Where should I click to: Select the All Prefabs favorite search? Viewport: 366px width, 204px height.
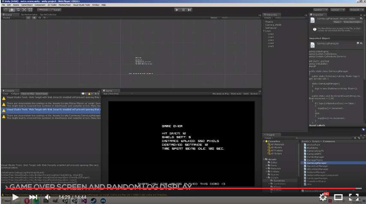[275, 151]
